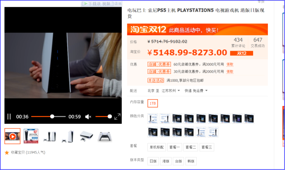Viewport: 285px width, 170px height.
Task: Open the 434 累计评论 review count
Action: [x=238, y=43]
